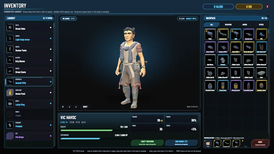The width and height of the screenshot is (274, 154).
Task: Click the In Hand Assault Rifle badge
Action: click(188, 19)
